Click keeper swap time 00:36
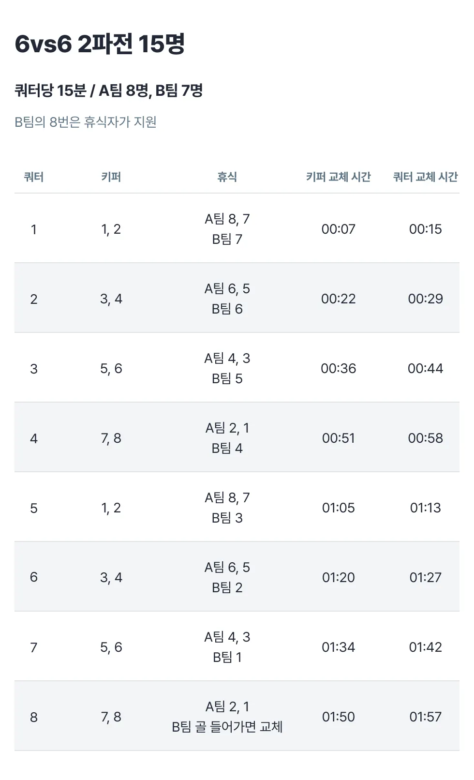474x780 pixels. pos(338,368)
